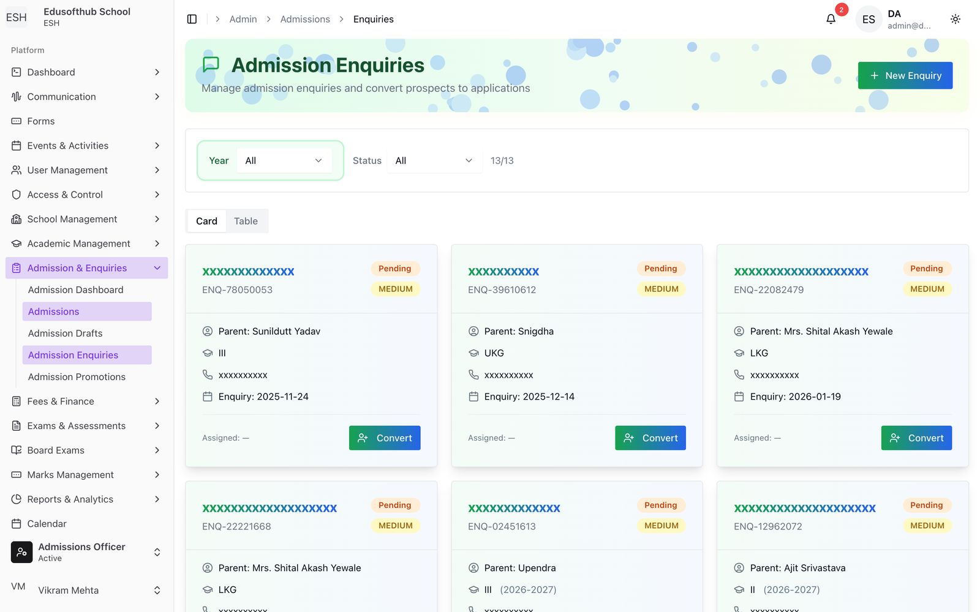Switch to the Table view tab
The width and height of the screenshot is (980, 612).
(246, 221)
